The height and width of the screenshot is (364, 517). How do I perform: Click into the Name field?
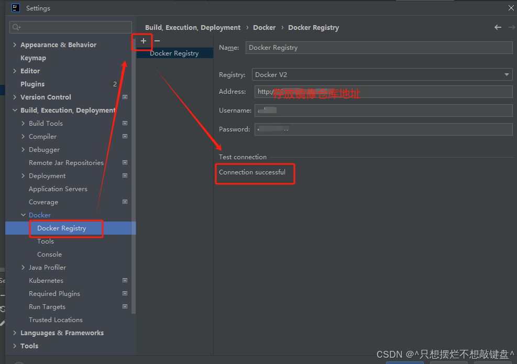[379, 48]
